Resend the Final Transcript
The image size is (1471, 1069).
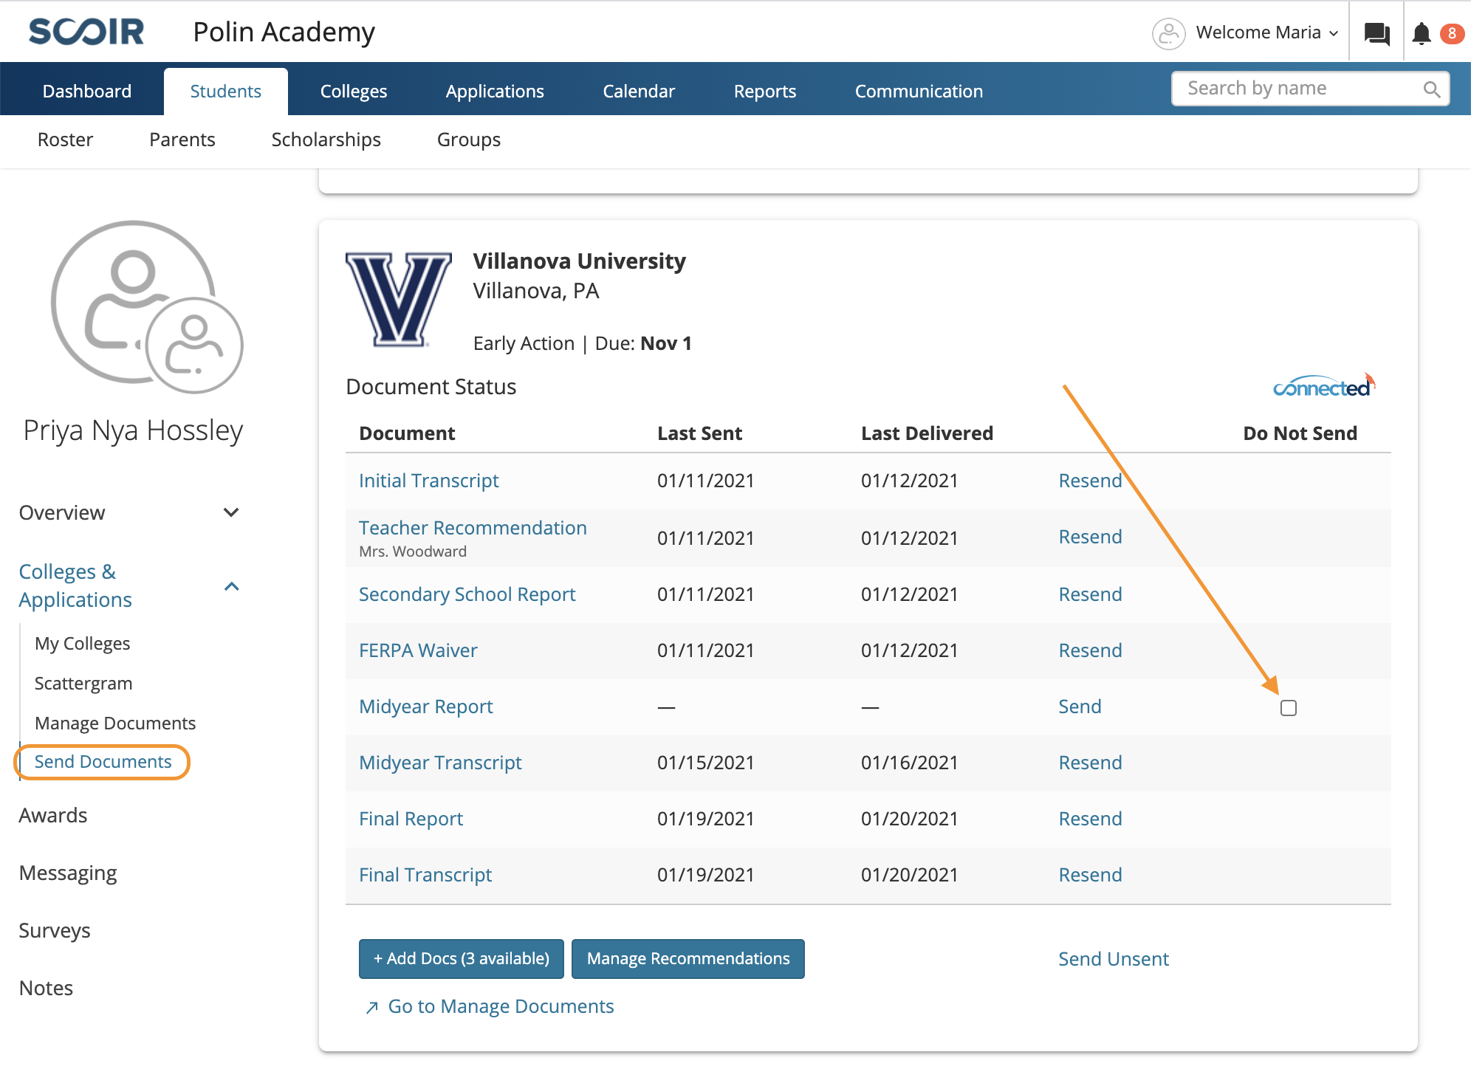1090,875
